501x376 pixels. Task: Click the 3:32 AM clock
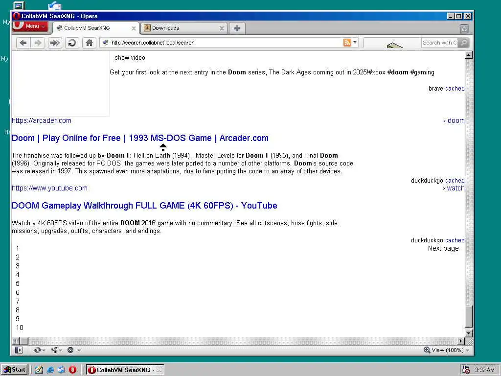[484, 370]
